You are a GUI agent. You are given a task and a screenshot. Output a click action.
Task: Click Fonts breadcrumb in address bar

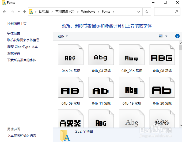pos(106,11)
